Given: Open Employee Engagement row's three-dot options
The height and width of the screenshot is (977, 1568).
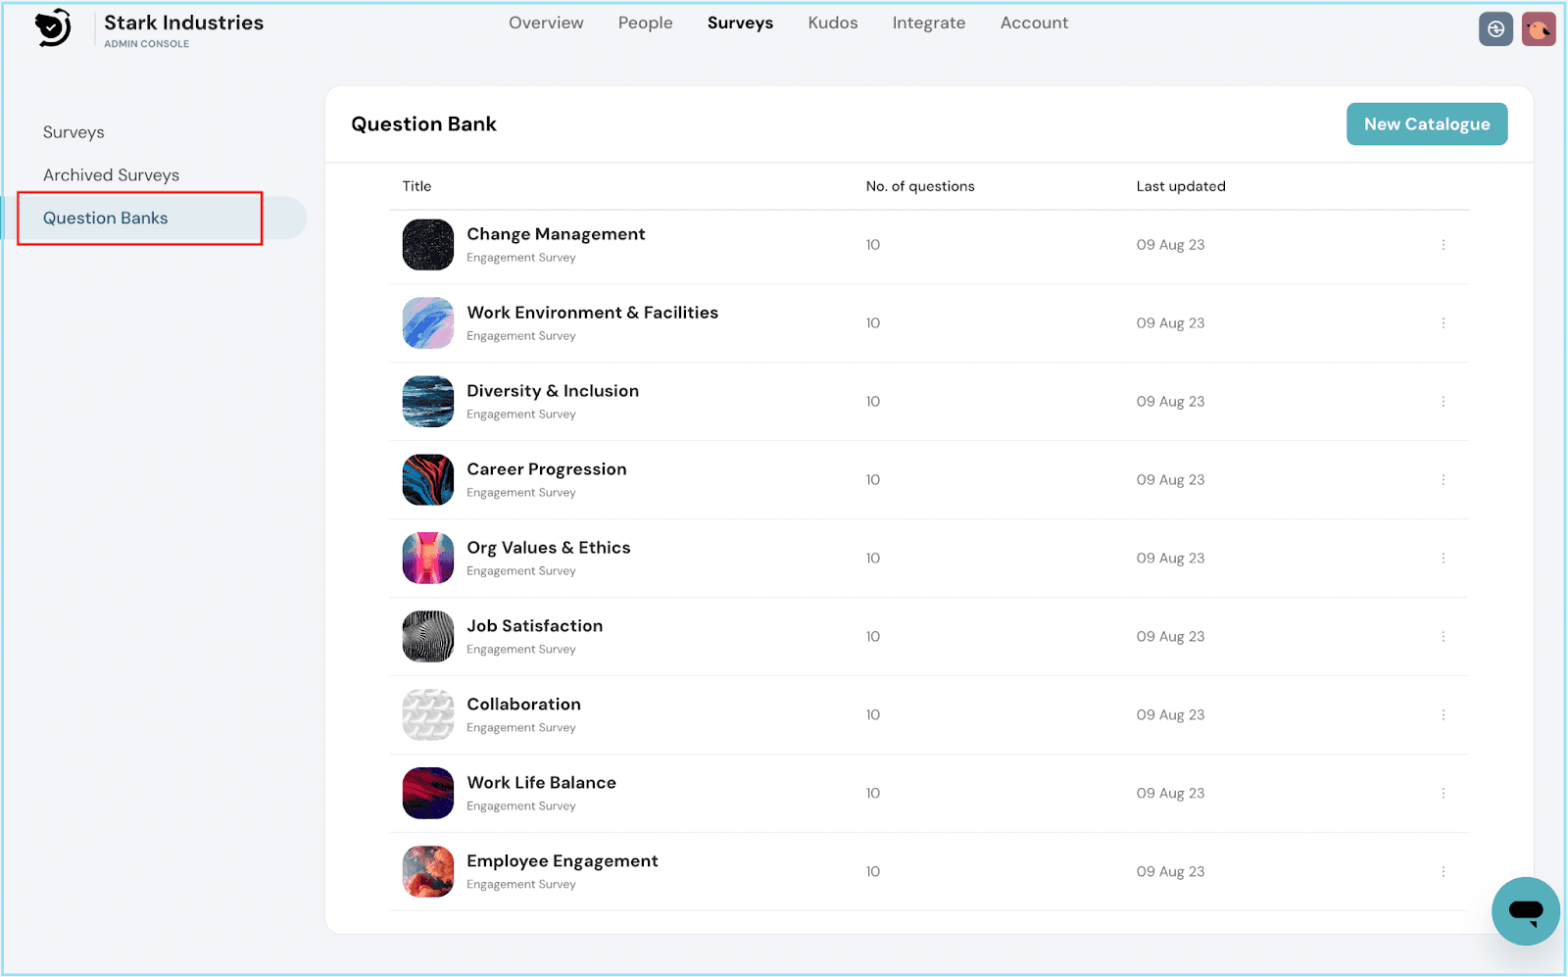Looking at the screenshot, I should coord(1443,872).
